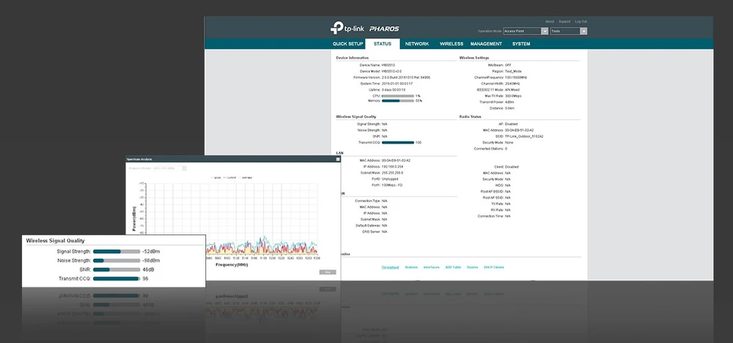Close the Spectrum Analysis window

point(336,159)
